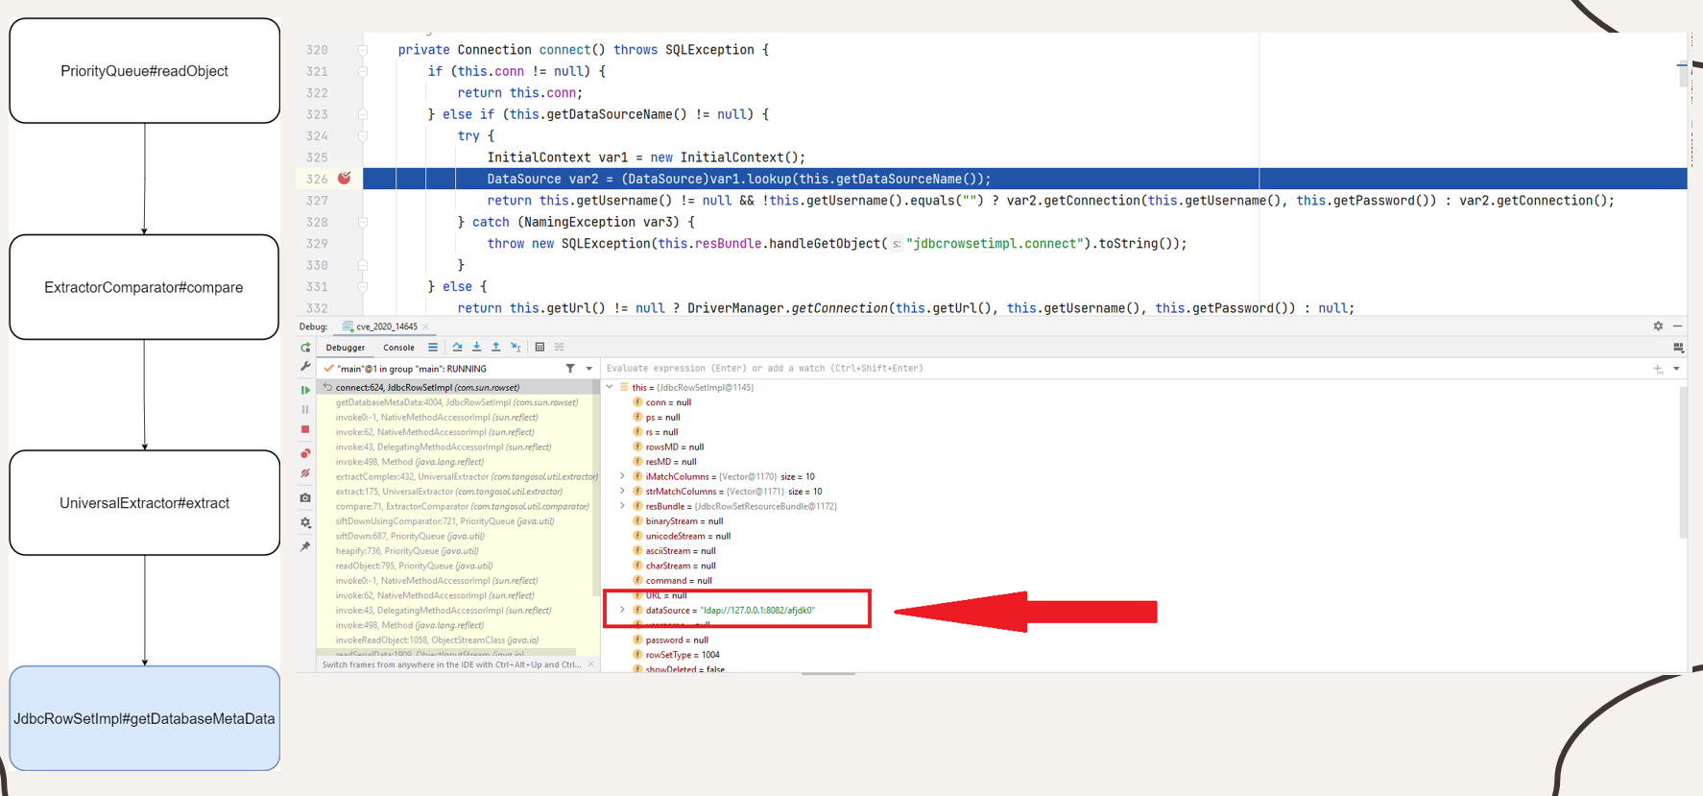The width and height of the screenshot is (1703, 796).
Task: Switch to the Console tab
Action: coord(398,348)
